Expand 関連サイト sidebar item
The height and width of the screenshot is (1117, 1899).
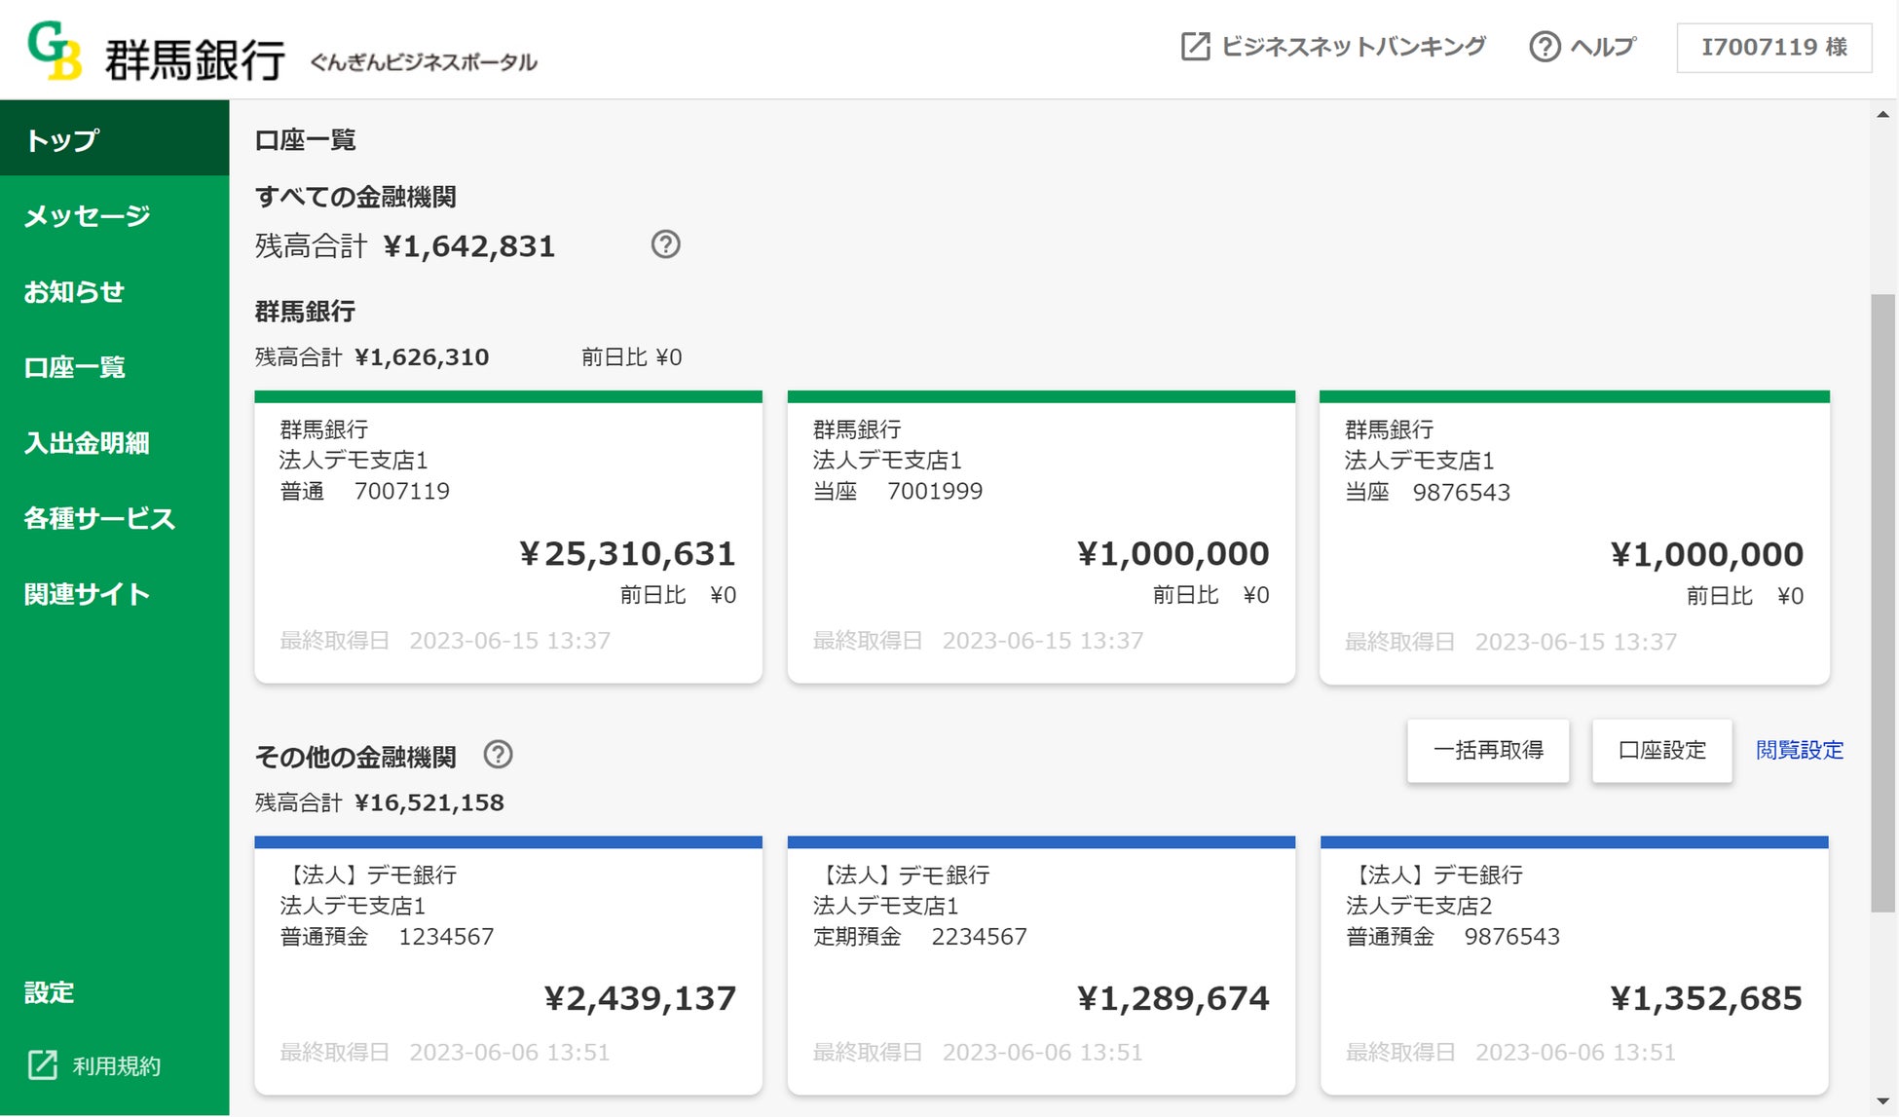(87, 594)
